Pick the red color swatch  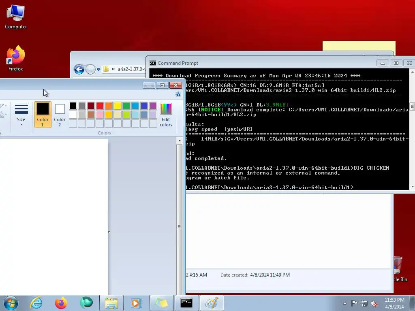tap(100, 106)
